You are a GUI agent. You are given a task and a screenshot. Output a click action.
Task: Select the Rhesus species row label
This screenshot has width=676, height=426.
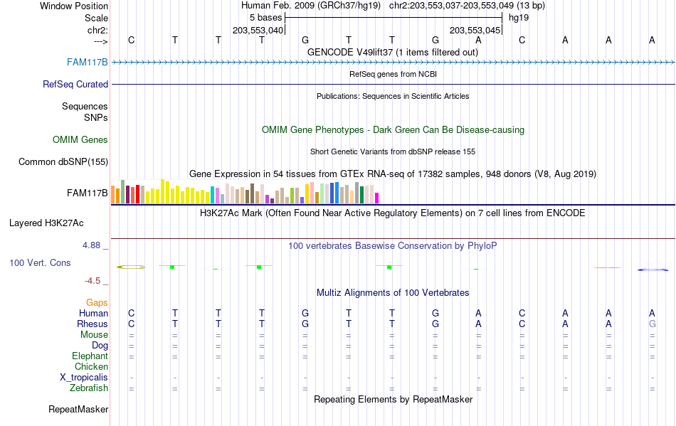pyautogui.click(x=93, y=324)
